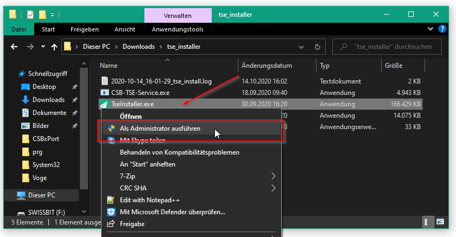
Task: Select the Verwalten contextual tab
Action: click(178, 16)
